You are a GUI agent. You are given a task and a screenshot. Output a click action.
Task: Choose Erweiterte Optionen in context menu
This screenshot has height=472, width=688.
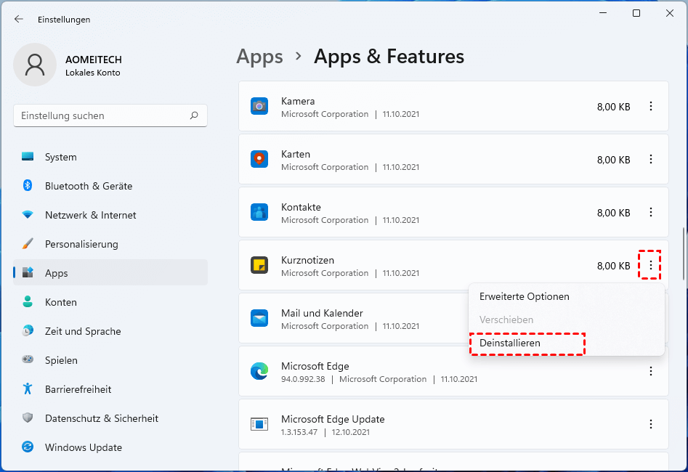point(524,296)
